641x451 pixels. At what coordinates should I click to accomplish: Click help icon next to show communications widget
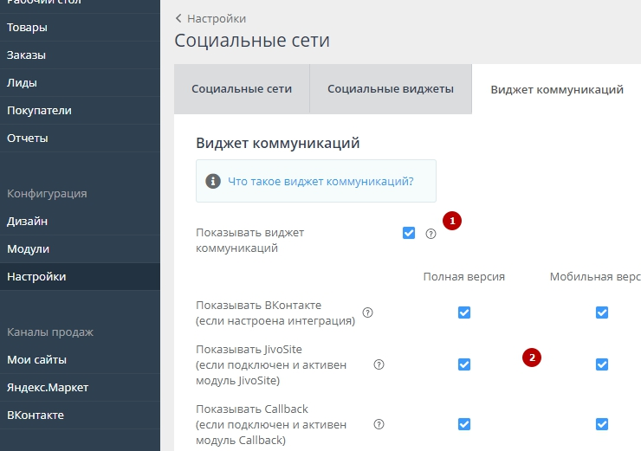point(431,234)
